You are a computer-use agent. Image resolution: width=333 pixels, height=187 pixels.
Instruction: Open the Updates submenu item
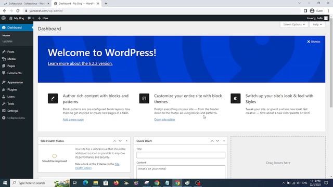[7, 41]
